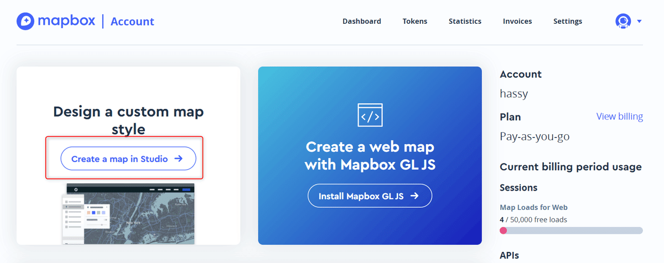Click the Pay-as-you-go plan text
664x263 pixels.
coord(535,136)
